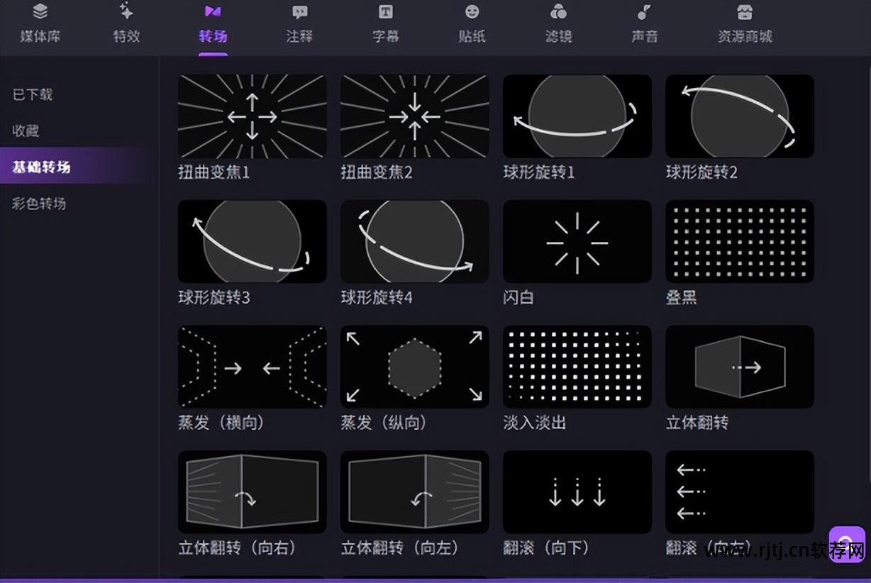Viewport: 871px width, 583px height.
Task: Select the 淡入淡出 (Fade) transition
Action: pos(577,367)
